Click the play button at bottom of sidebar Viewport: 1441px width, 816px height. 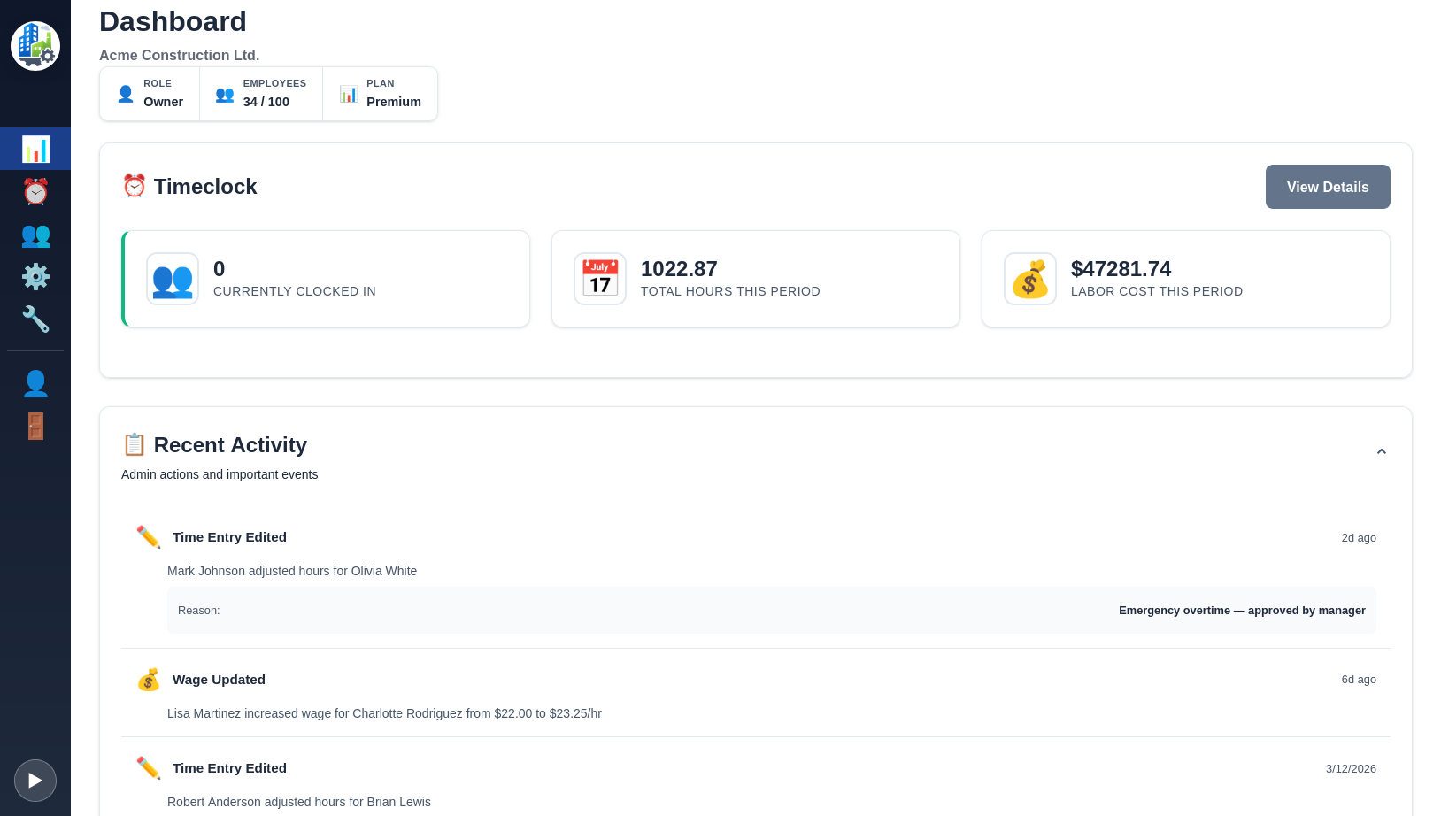35,781
